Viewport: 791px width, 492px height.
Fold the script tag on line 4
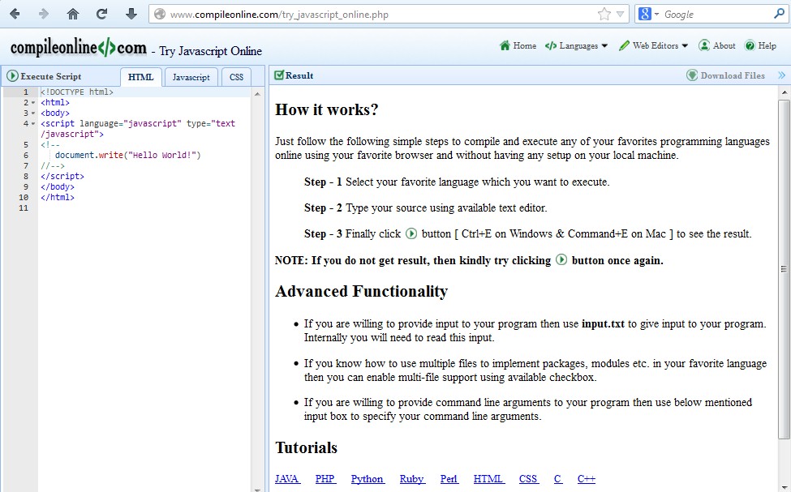click(x=33, y=123)
